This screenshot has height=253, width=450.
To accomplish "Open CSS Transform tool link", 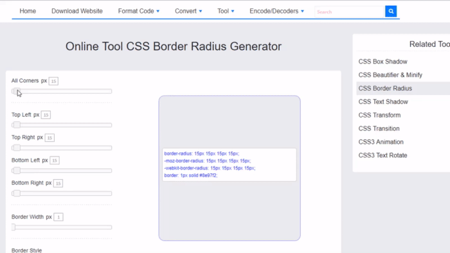I will pyautogui.click(x=379, y=115).
